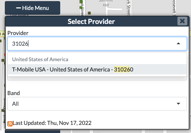Select the tower marker left of country header
The image size is (191, 133).
coord(3,60)
